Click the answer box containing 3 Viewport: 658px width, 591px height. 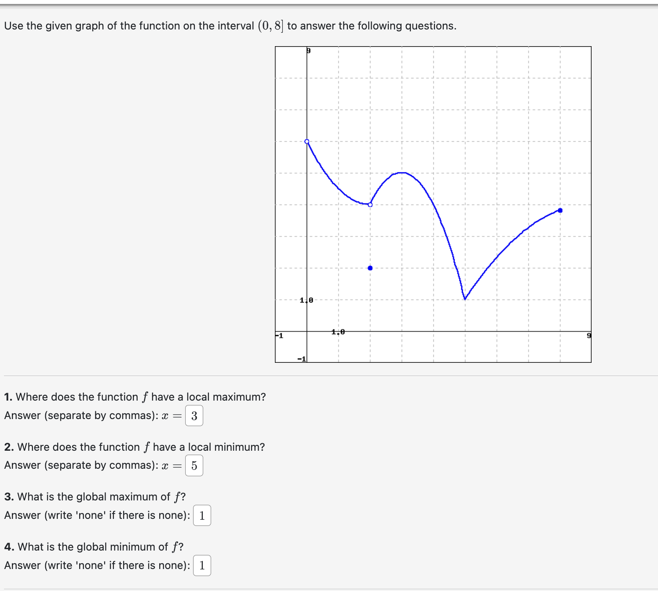[x=194, y=416]
